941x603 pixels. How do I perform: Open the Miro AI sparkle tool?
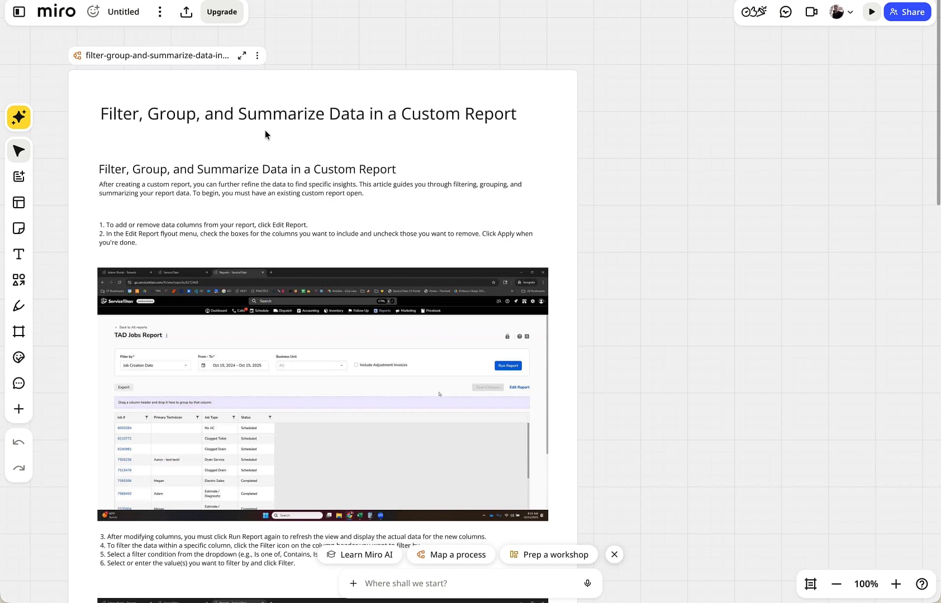tap(19, 117)
